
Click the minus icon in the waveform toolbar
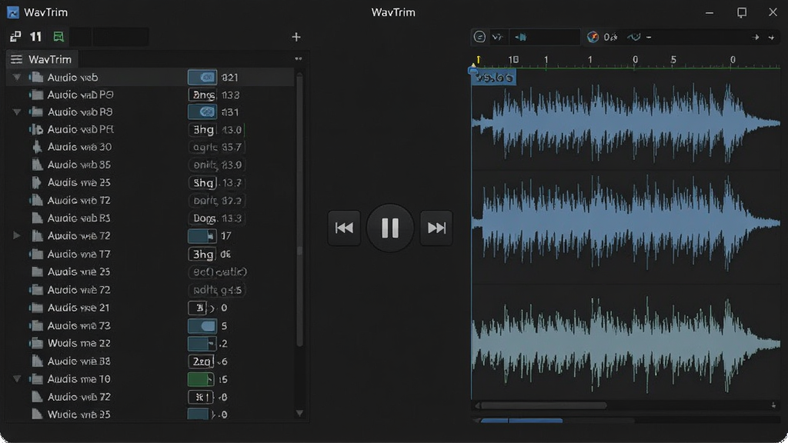[649, 37]
